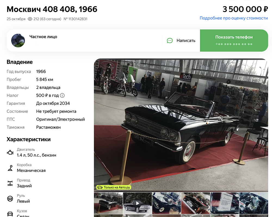
Task: Open thumbnail showing info placard
Action: point(225,203)
